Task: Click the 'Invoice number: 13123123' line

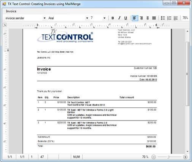Action: point(143,76)
